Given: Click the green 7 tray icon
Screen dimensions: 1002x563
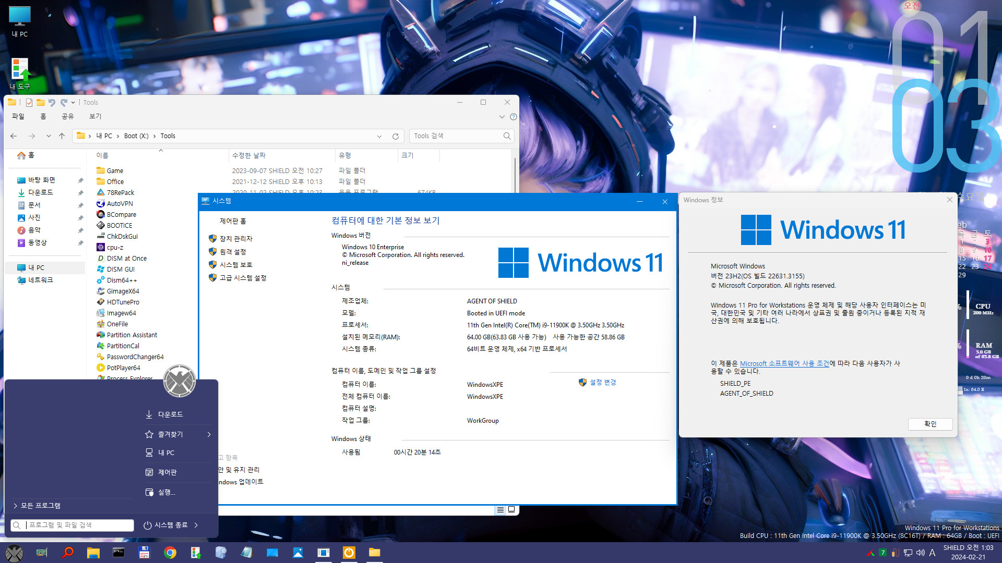Looking at the screenshot, I should [x=882, y=553].
